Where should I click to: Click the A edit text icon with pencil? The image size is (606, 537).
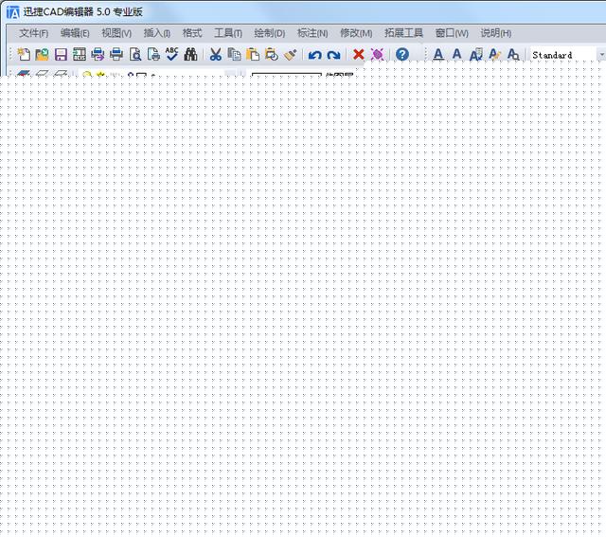(494, 54)
